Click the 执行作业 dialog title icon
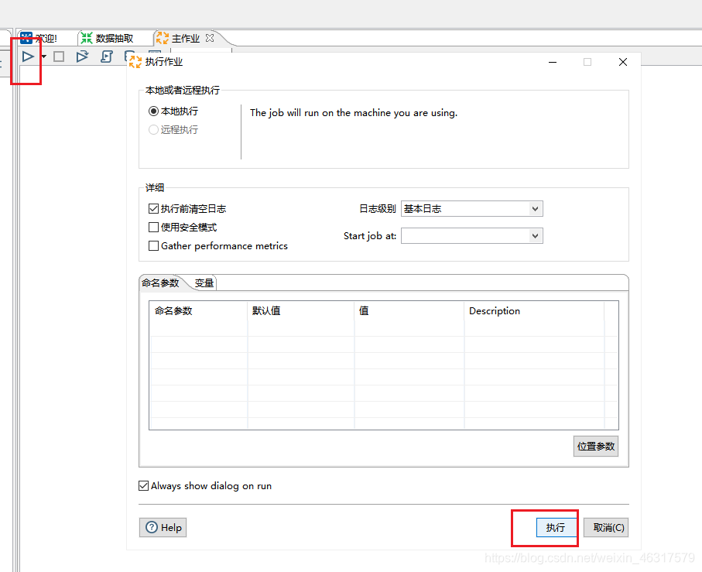This screenshot has width=702, height=572. coord(134,61)
